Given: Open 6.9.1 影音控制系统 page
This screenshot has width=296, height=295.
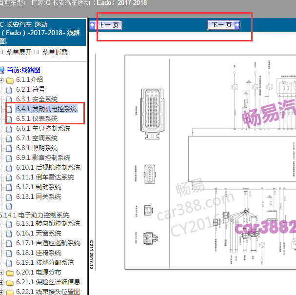Looking at the screenshot, I should tap(43, 158).
